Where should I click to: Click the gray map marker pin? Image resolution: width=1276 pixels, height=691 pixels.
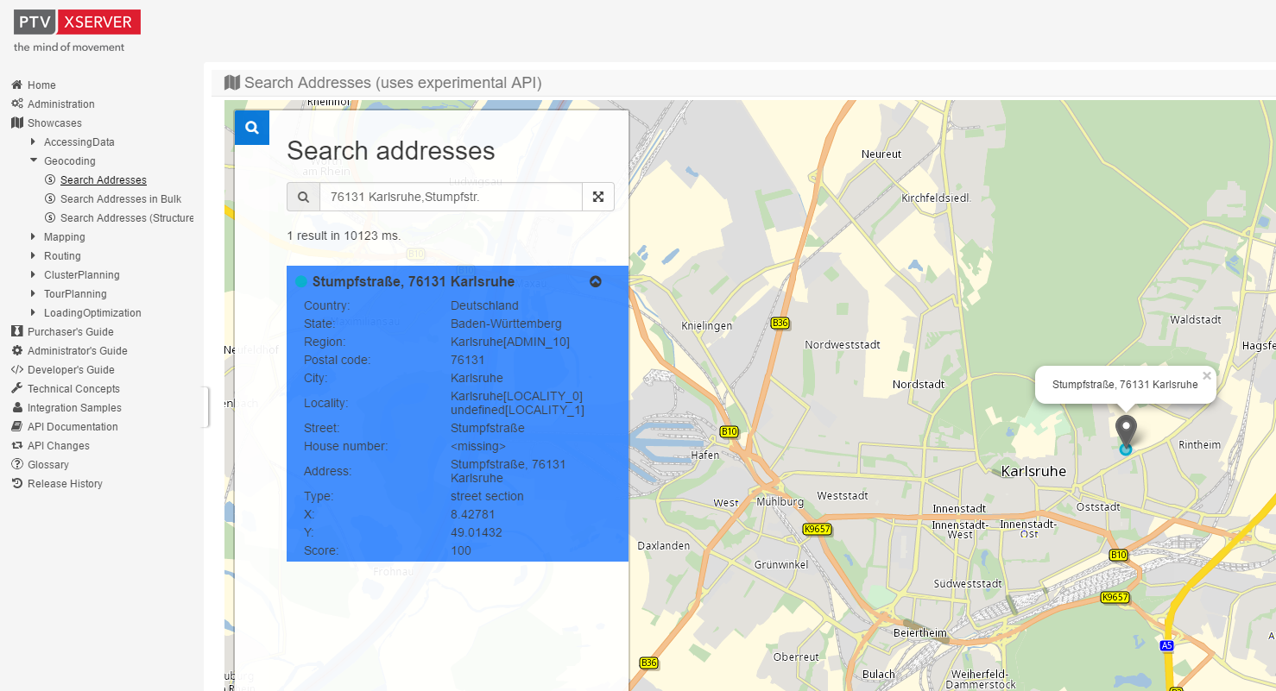pyautogui.click(x=1126, y=430)
